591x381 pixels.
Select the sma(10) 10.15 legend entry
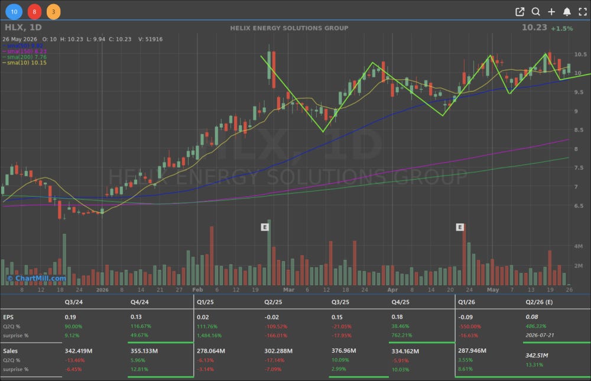coord(24,63)
